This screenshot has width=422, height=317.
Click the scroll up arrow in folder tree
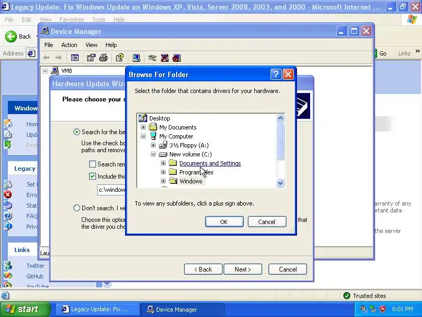[280, 118]
